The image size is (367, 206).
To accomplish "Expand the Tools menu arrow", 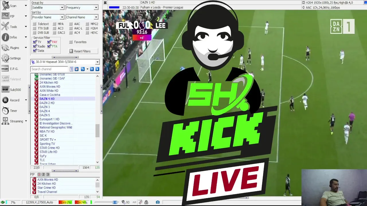I will [x=26, y=27].
